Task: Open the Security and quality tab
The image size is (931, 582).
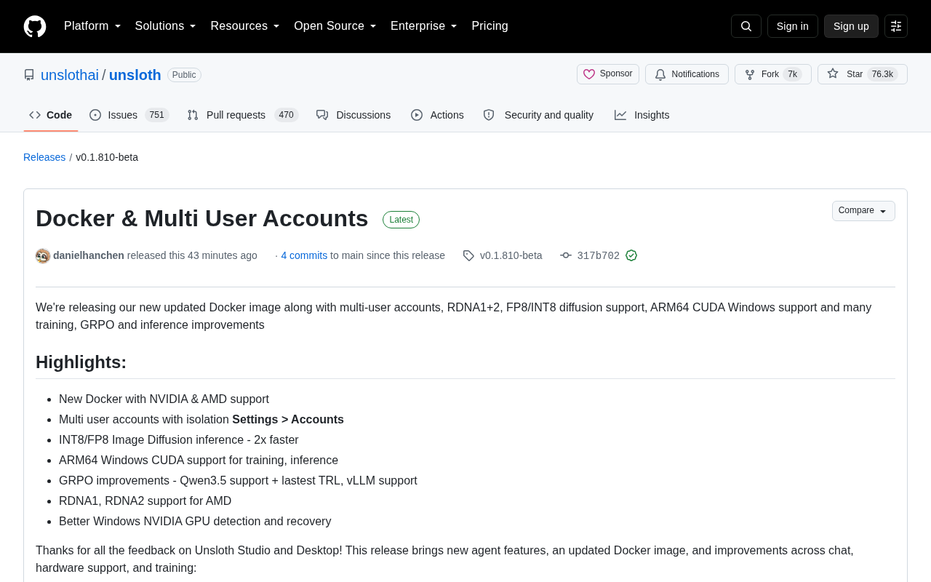Action: [x=538, y=115]
